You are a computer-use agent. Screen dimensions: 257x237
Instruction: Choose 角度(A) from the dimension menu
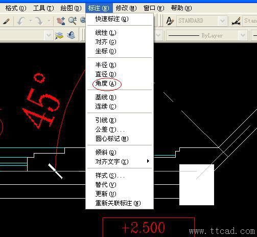(x=106, y=83)
